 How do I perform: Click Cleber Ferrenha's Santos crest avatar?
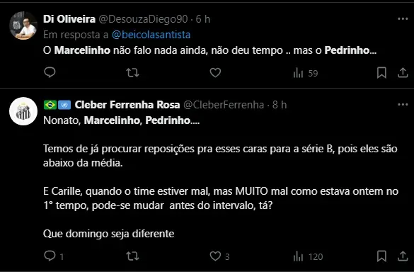[x=23, y=111]
